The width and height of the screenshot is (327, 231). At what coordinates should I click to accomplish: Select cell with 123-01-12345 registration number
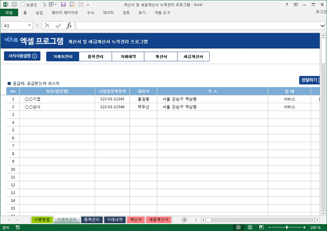coord(112,99)
